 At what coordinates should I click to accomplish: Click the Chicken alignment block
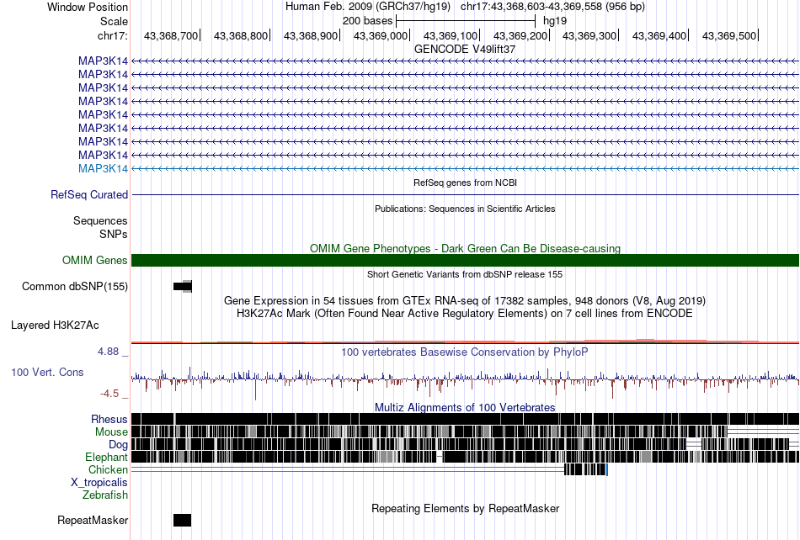click(586, 469)
